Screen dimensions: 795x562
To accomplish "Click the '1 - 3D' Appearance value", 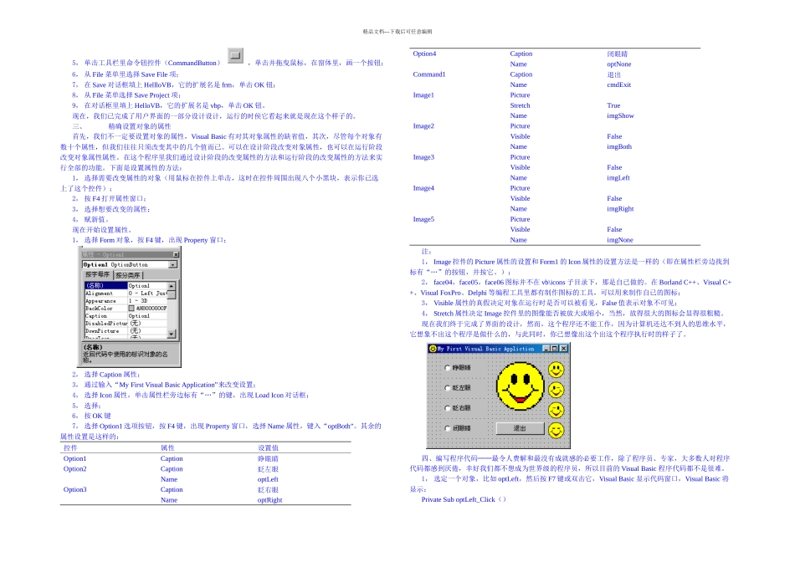I will point(138,301).
